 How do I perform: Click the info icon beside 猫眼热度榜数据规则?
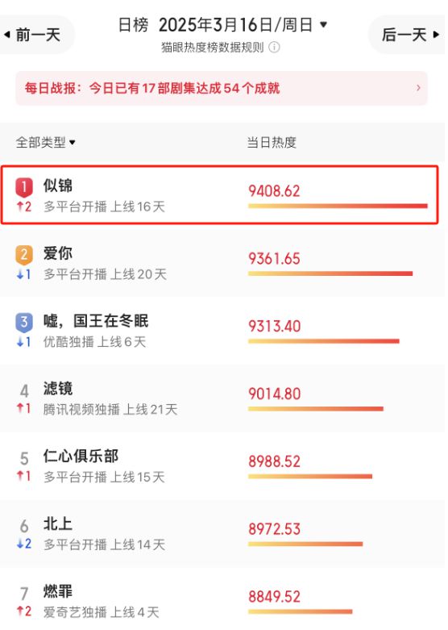click(276, 48)
